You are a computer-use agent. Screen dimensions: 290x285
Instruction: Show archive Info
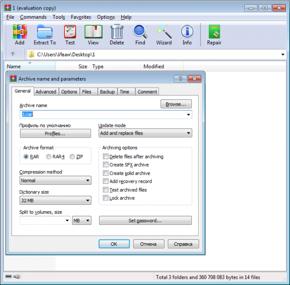(x=187, y=34)
